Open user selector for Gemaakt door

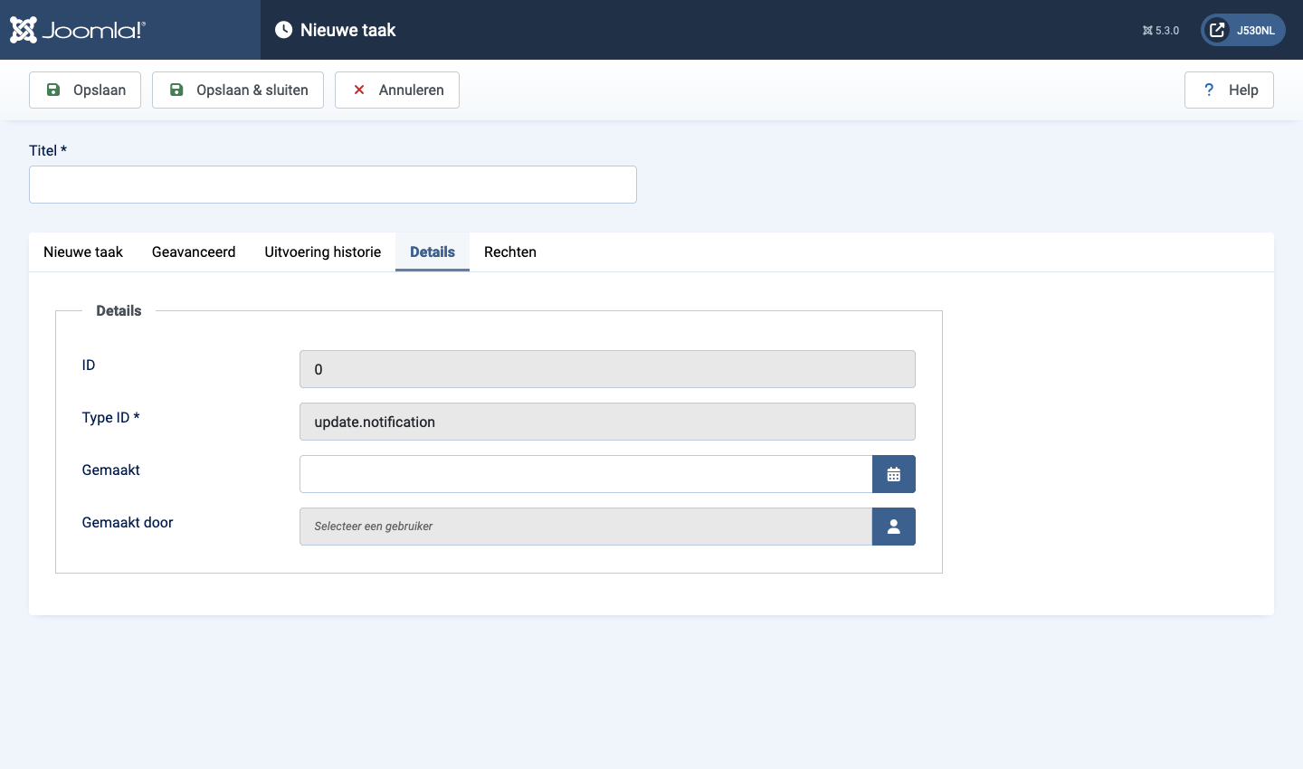tap(893, 527)
